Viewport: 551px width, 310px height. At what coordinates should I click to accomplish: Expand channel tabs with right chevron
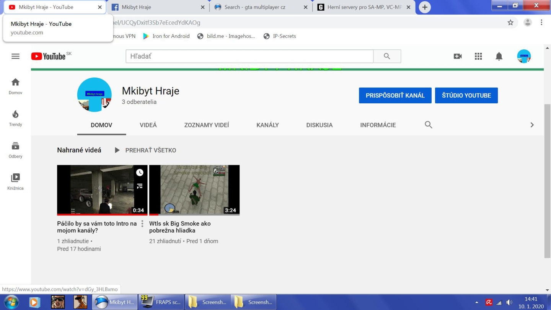[532, 125]
